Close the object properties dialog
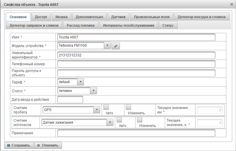The width and height of the screenshot is (236, 151). [x=232, y=4]
